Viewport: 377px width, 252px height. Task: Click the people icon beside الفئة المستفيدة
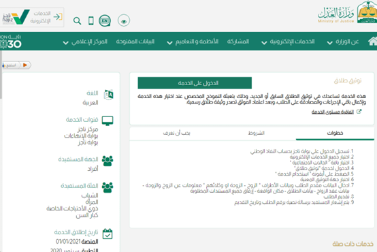tap(108, 187)
